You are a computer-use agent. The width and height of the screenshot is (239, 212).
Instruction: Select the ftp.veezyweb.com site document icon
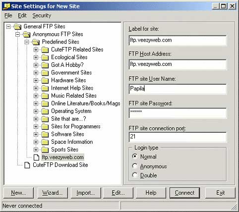pos(36,158)
